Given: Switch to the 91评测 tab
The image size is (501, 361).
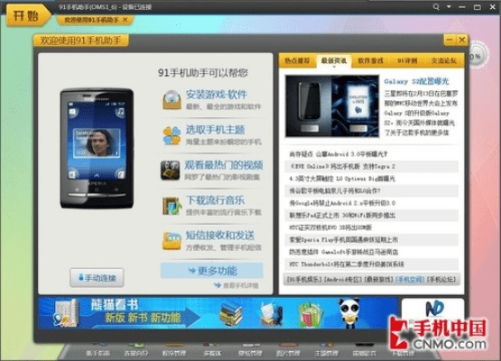Looking at the screenshot, I should pos(407,60).
